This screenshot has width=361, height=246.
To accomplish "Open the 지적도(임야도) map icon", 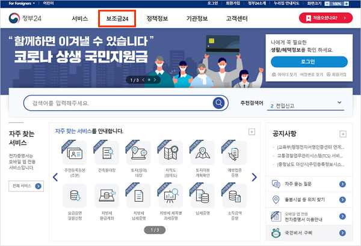I will 171,153.
